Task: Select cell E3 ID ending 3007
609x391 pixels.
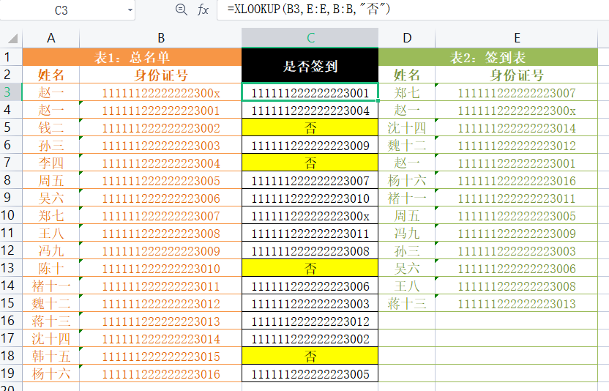Action: coord(517,92)
